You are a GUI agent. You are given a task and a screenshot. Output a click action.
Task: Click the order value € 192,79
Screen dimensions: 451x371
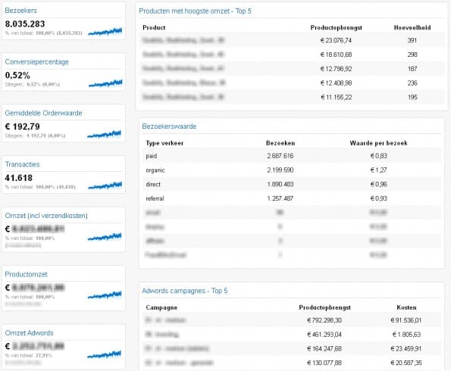click(x=23, y=126)
